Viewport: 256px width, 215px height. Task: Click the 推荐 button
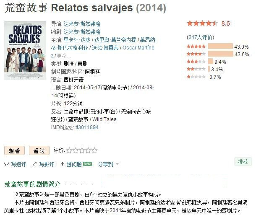[243, 162]
